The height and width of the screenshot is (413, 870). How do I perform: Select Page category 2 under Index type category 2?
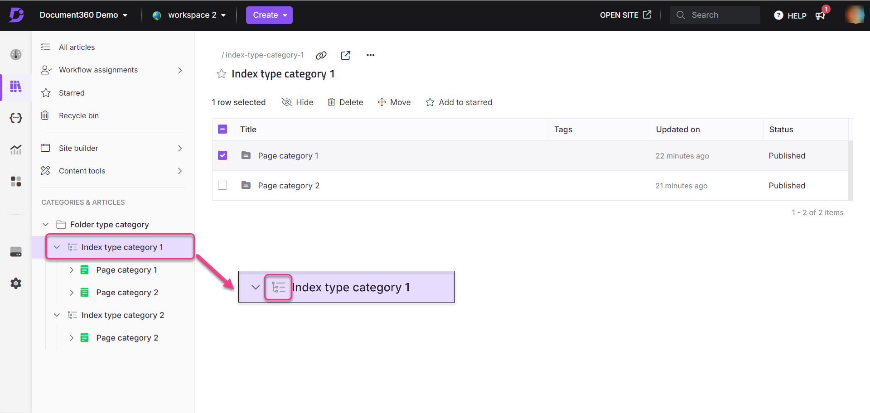[127, 338]
